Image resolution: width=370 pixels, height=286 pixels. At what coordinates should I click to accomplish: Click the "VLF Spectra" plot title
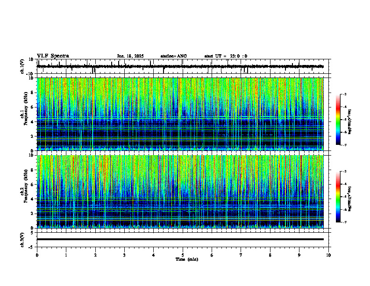click(53, 56)
